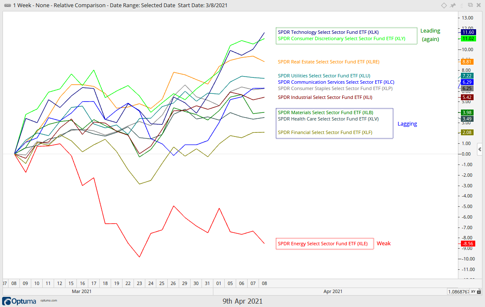
Task: Select the XLU Utilities legend label
Action: tap(324, 76)
